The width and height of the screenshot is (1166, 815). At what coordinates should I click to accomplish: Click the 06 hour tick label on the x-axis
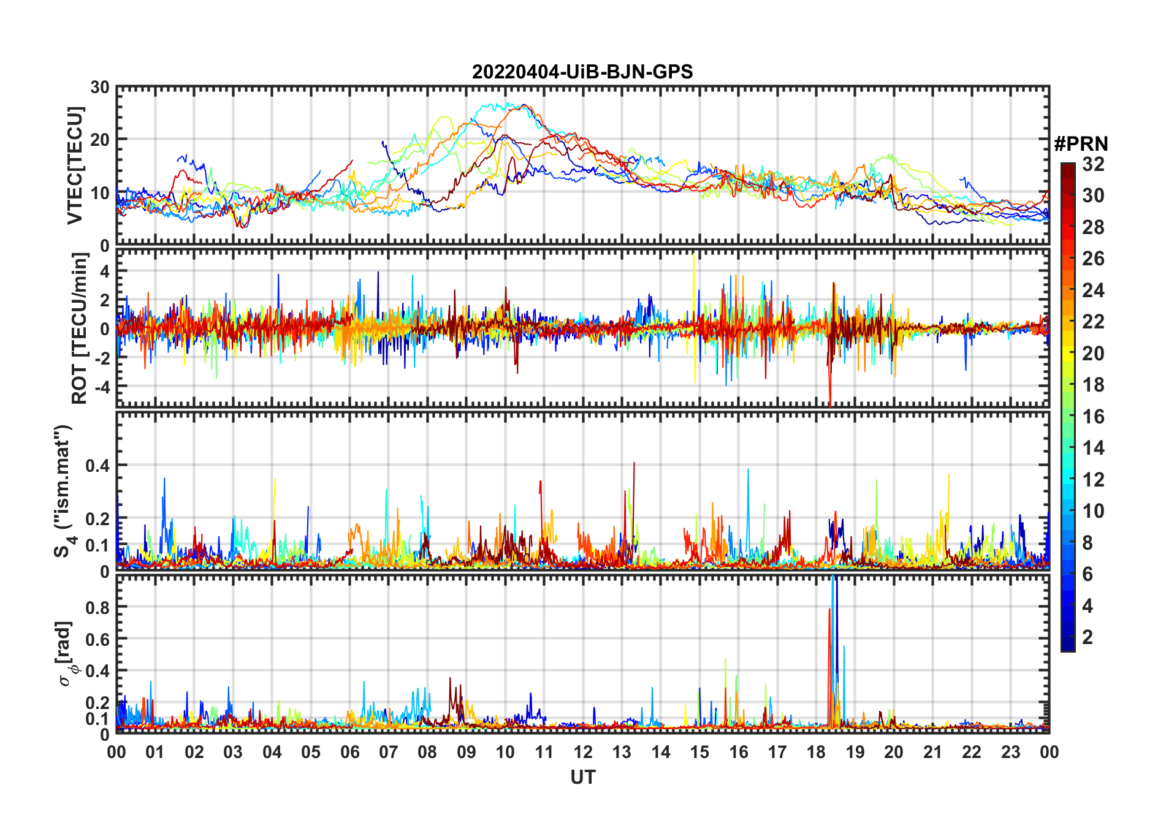pyautogui.click(x=349, y=752)
